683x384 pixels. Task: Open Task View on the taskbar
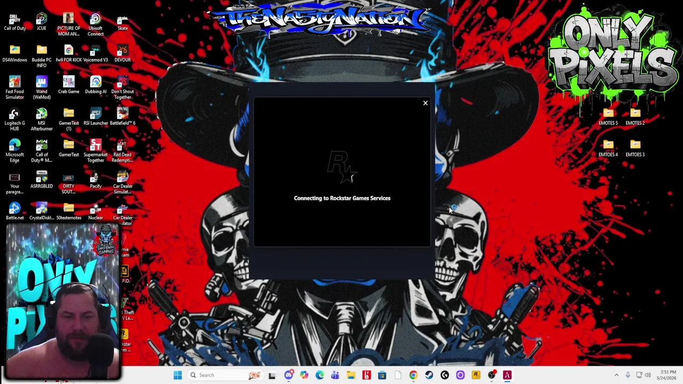coord(272,375)
